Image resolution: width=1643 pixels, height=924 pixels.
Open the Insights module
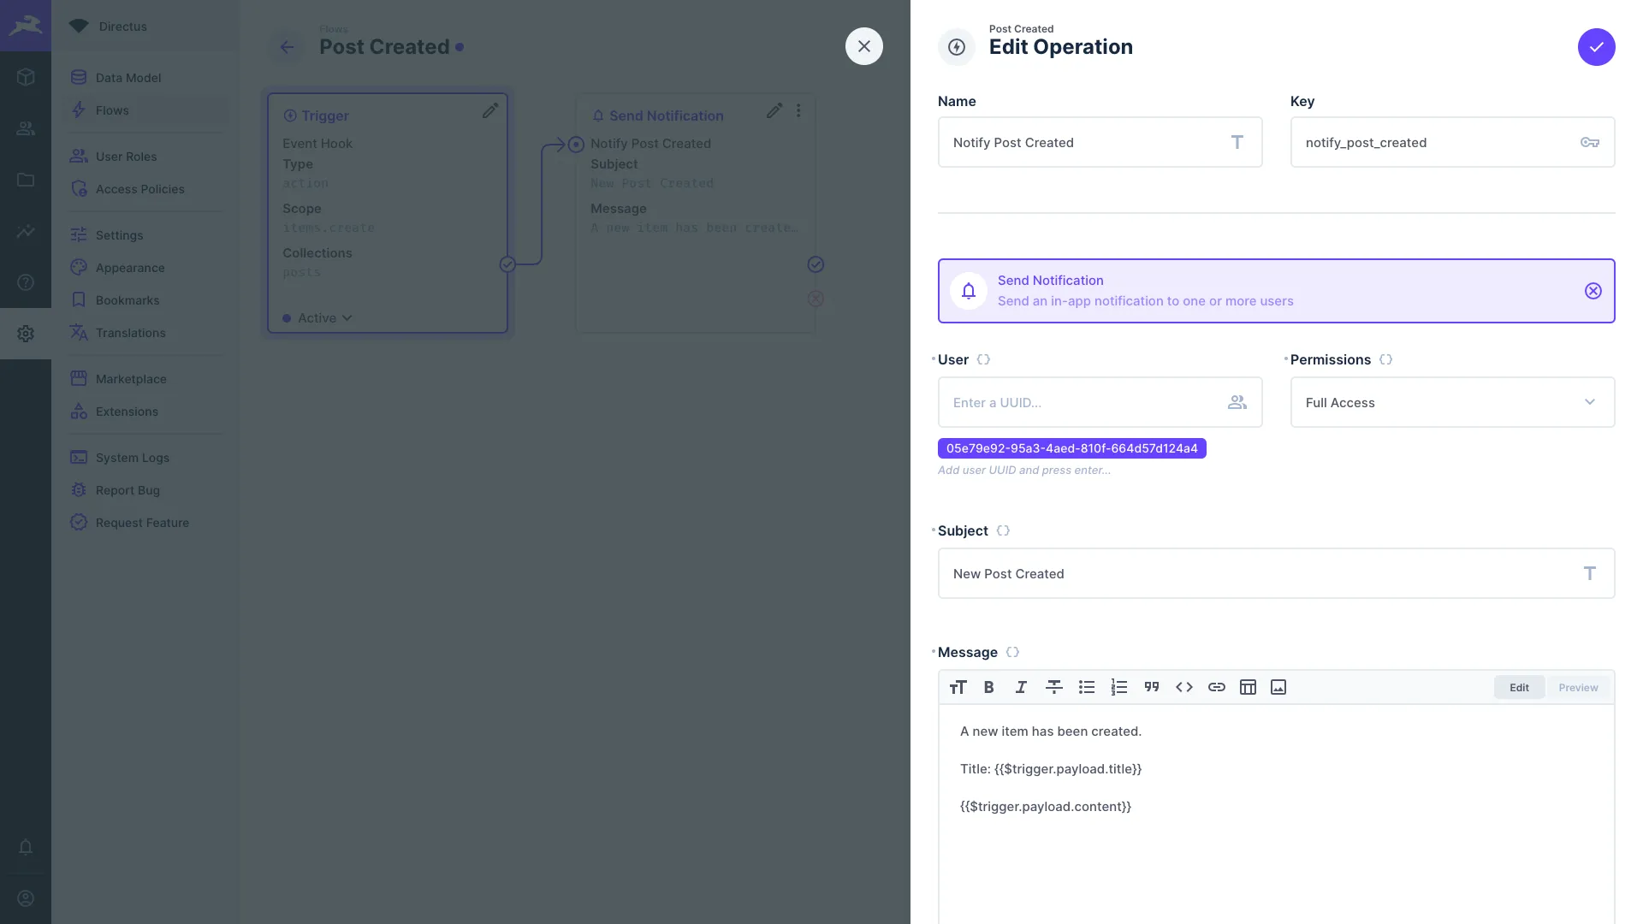coord(26,231)
